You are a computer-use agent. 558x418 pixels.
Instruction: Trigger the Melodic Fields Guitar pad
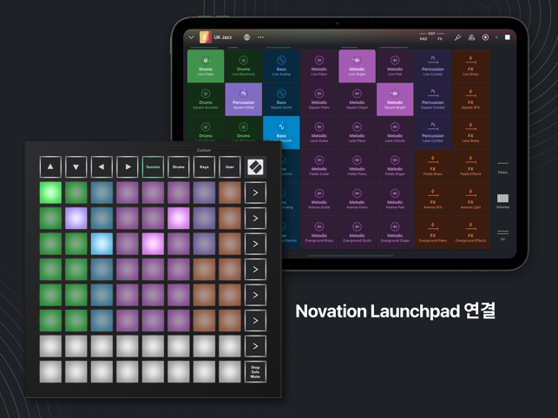coord(319,166)
